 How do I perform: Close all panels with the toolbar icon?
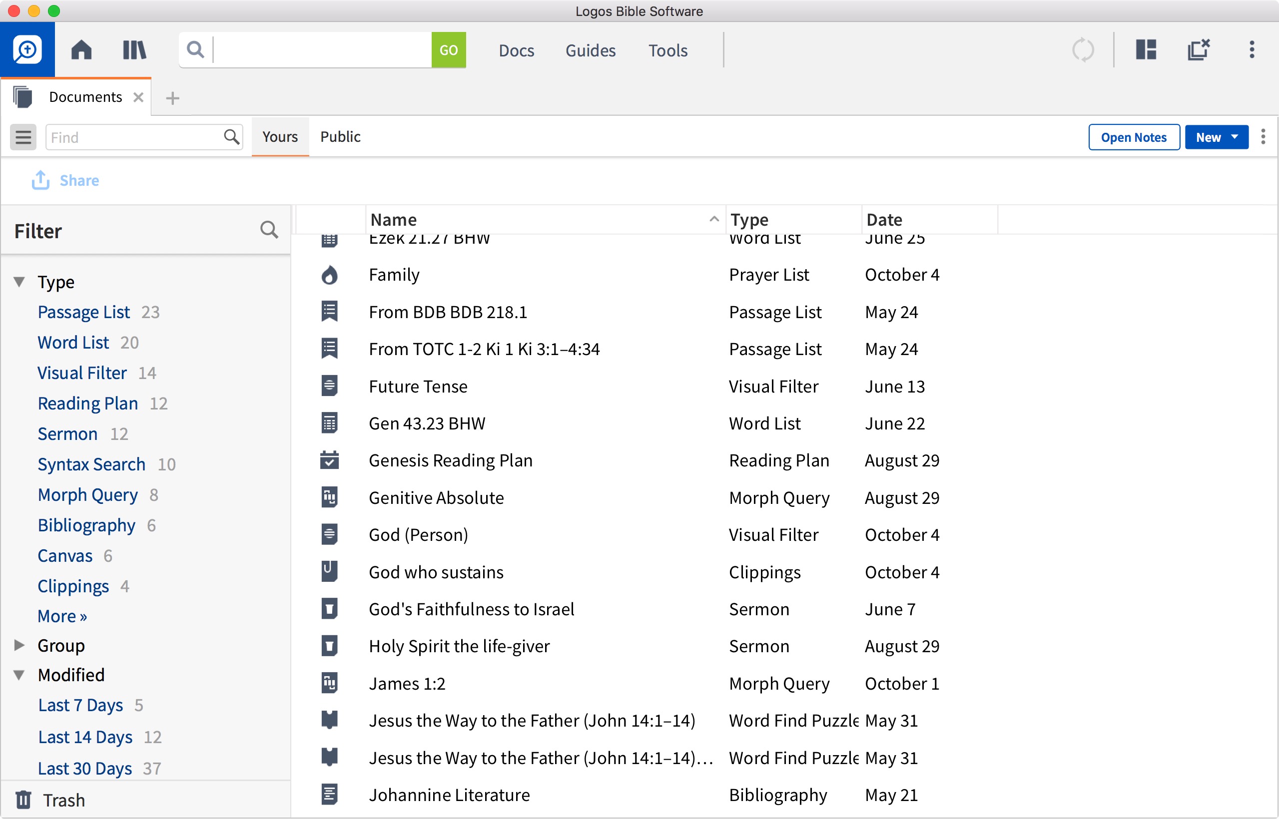click(1198, 50)
